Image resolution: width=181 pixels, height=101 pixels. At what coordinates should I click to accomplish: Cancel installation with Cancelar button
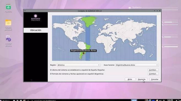coord(155,79)
